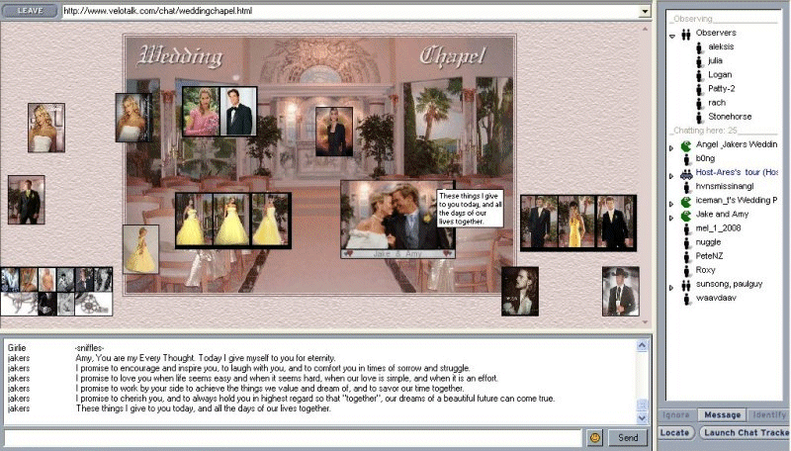
Task: Click the person icon next to aleksis
Action: pyautogui.click(x=699, y=46)
